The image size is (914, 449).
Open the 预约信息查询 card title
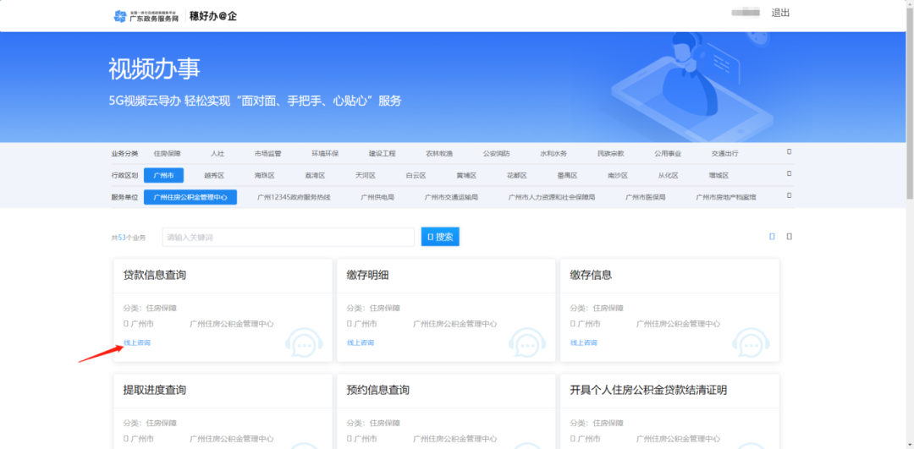[377, 390]
